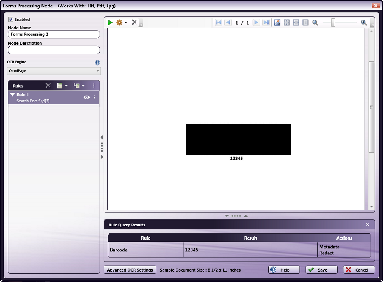Open Advanced OCR Settings
Screen dimensions: 383x282
pos(130,270)
